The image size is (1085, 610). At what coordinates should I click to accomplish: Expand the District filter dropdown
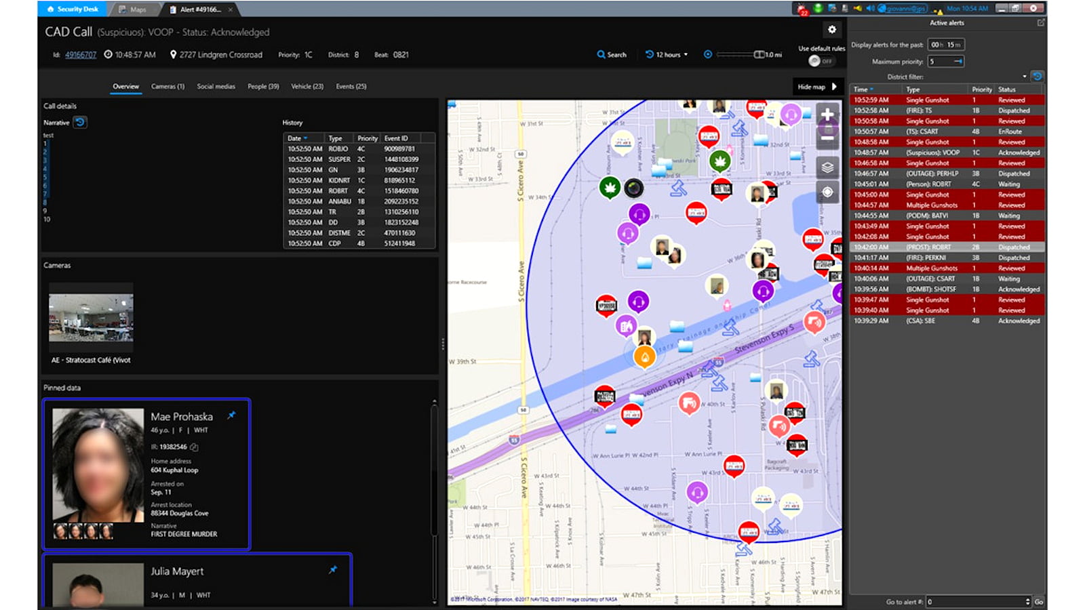(1024, 77)
